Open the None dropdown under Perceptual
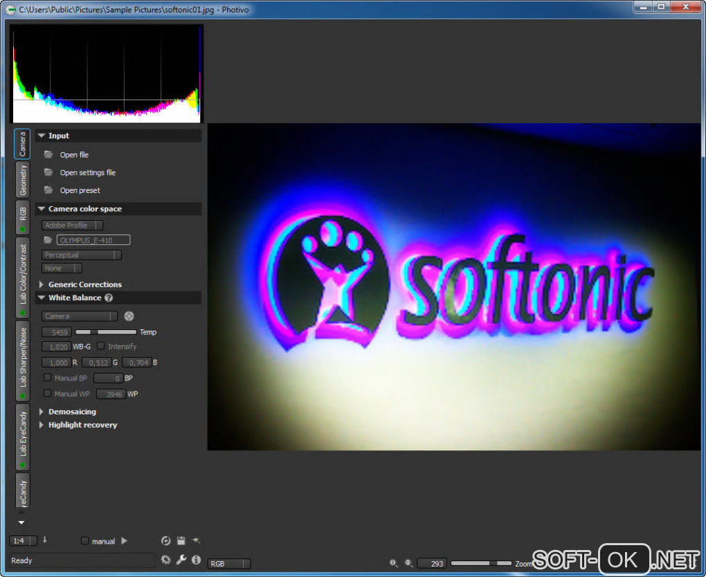The image size is (706, 577). click(x=62, y=268)
